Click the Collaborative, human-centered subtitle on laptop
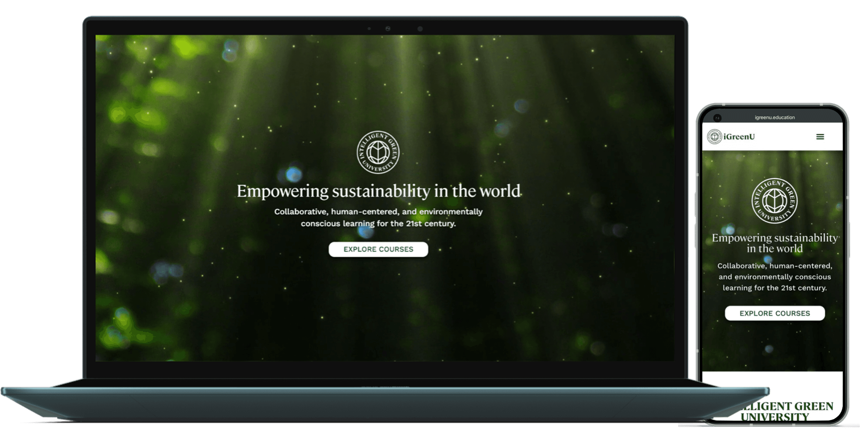Image resolution: width=860 pixels, height=431 pixels. 378,218
